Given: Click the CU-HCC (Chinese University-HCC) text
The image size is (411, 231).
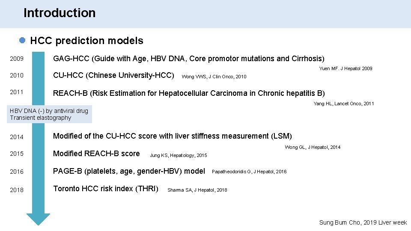Looking at the screenshot, I should (x=113, y=76).
